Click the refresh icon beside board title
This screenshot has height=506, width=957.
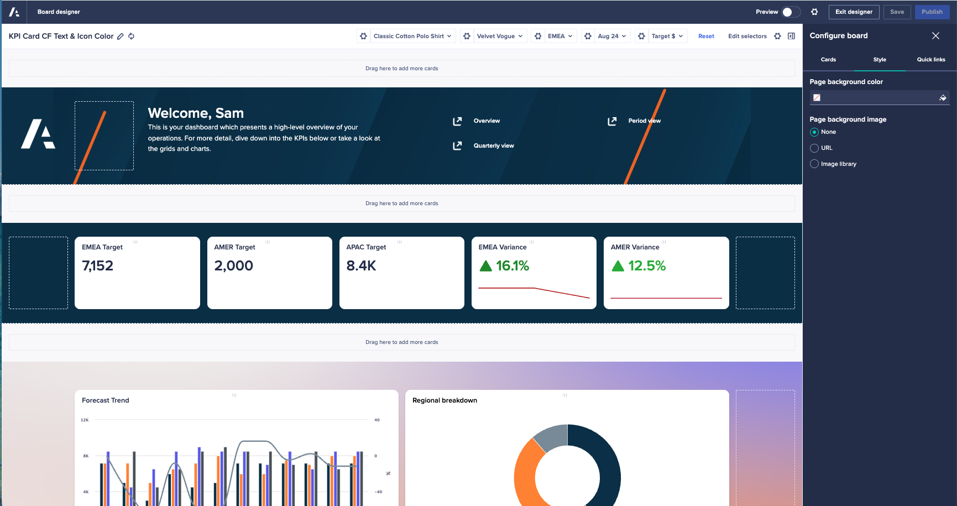(132, 36)
